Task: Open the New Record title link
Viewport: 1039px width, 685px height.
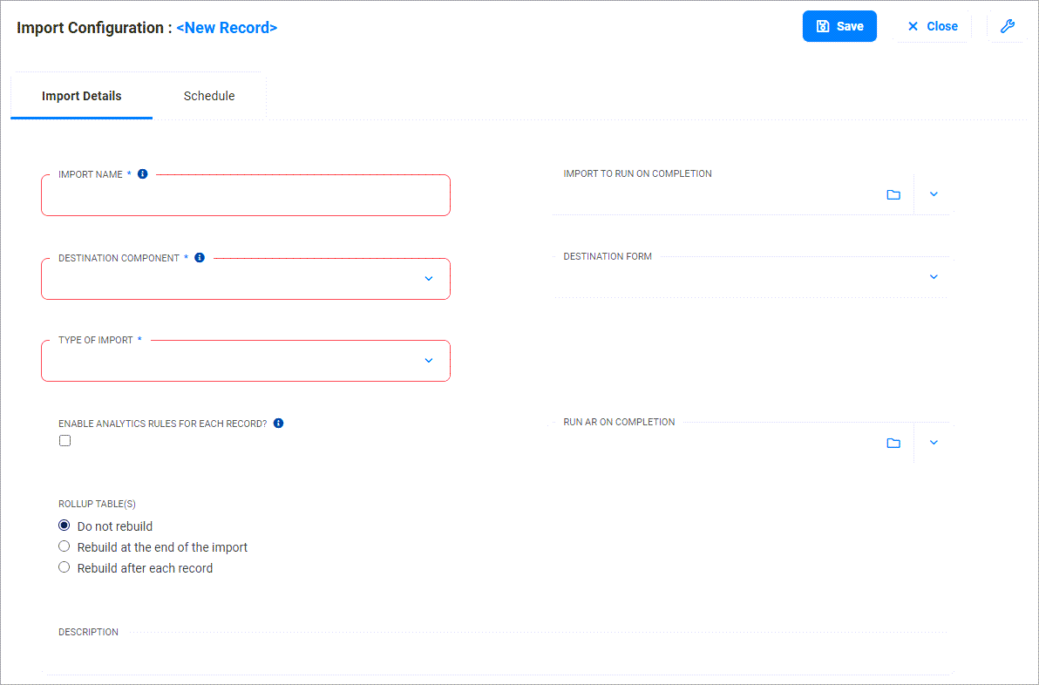Action: [x=227, y=28]
